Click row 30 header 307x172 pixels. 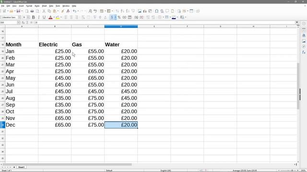click(2, 125)
